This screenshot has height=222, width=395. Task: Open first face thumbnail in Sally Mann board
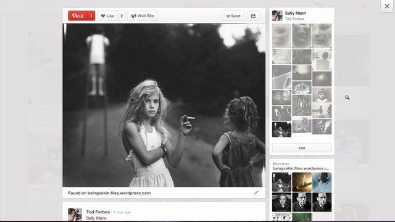pyautogui.click(x=281, y=36)
